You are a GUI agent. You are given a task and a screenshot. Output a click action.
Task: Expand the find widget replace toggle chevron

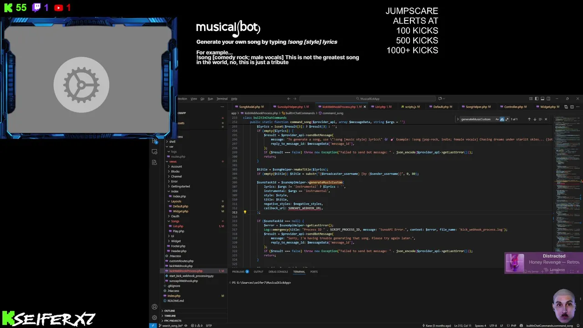coord(458,119)
